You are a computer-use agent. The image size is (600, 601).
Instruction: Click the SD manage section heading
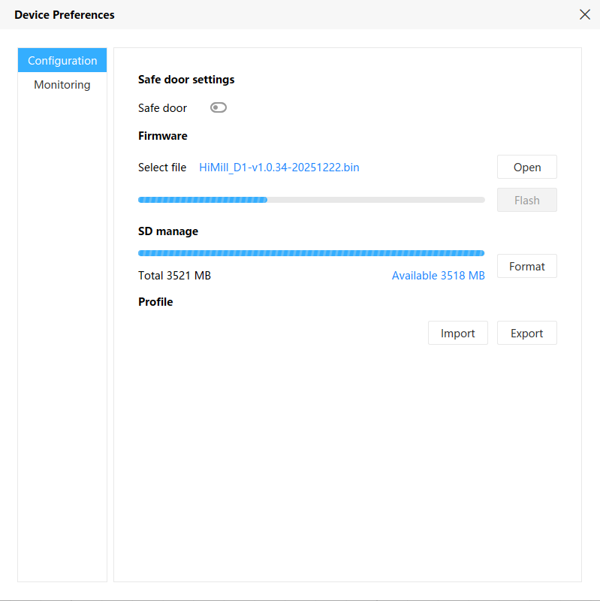coord(168,231)
